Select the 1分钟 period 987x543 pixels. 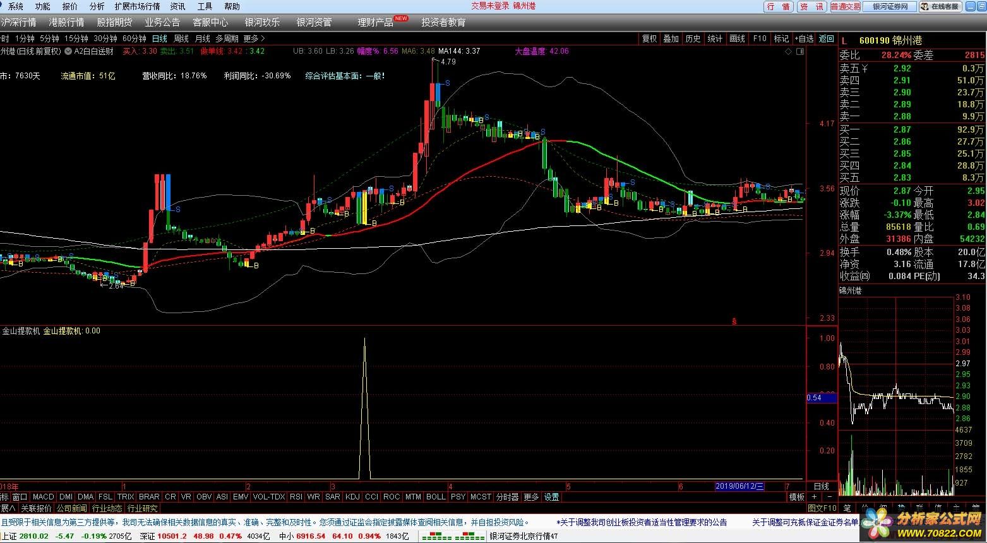25,39
